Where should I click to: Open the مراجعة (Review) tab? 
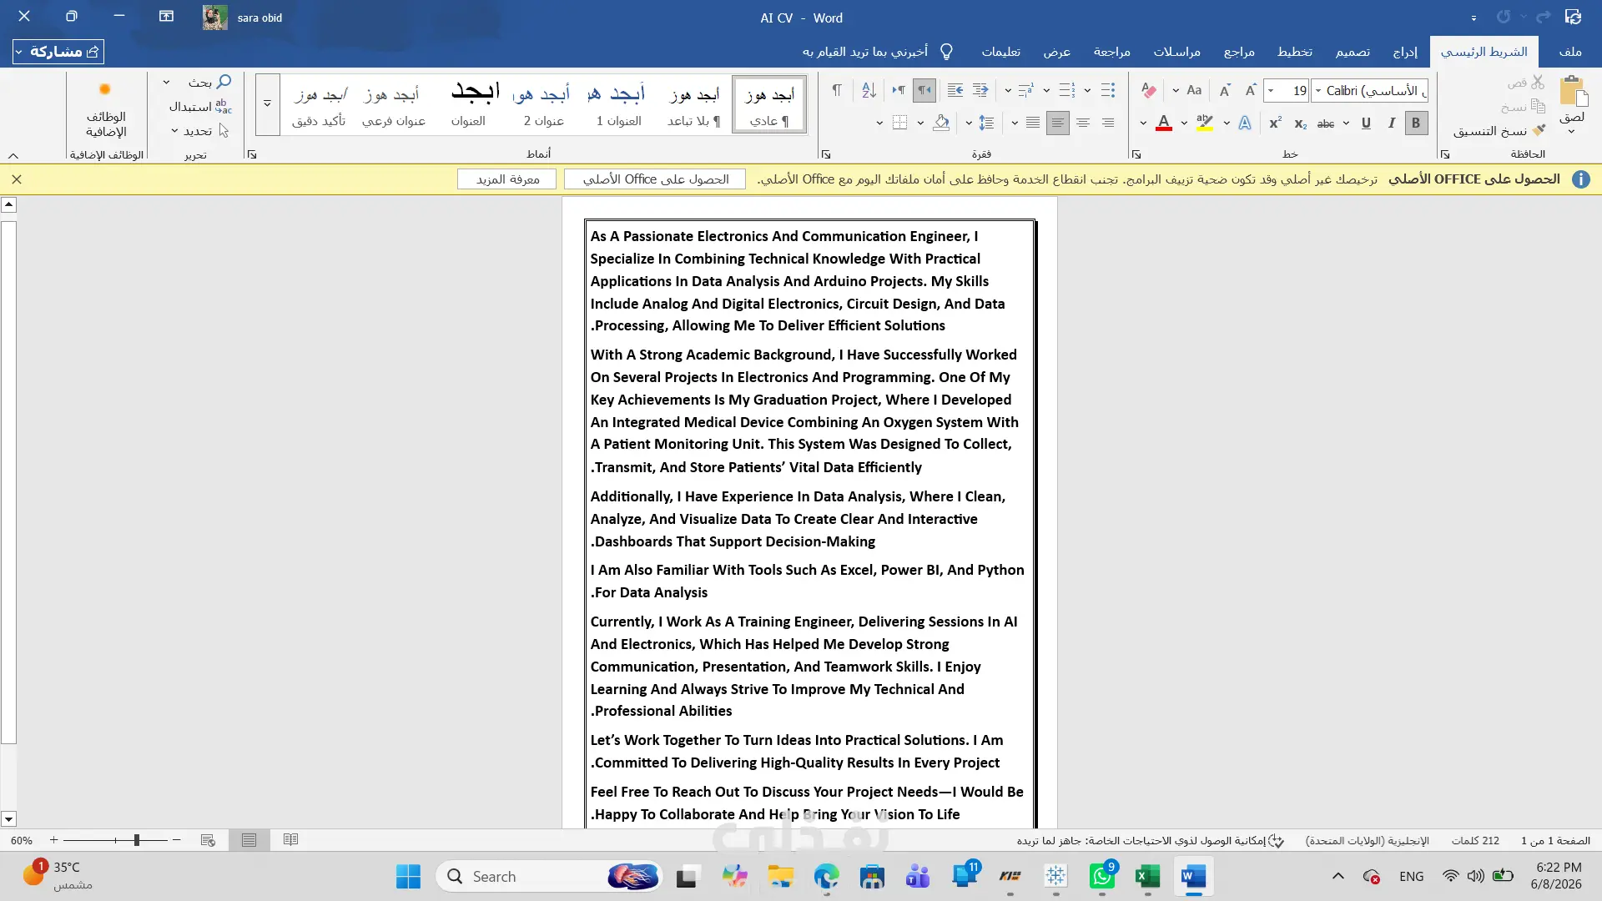pos(1112,52)
